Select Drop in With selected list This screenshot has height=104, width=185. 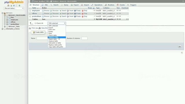[57, 34]
